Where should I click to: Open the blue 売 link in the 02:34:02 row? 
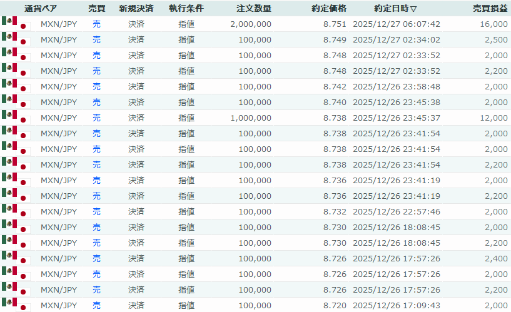click(96, 39)
